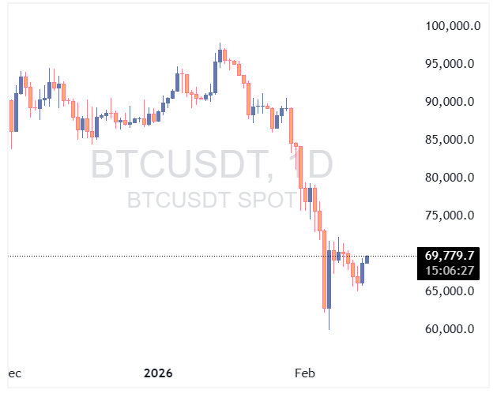Viewport: 497px width, 401px height.
Task: Click the Feb label on time axis
Action: tap(304, 373)
